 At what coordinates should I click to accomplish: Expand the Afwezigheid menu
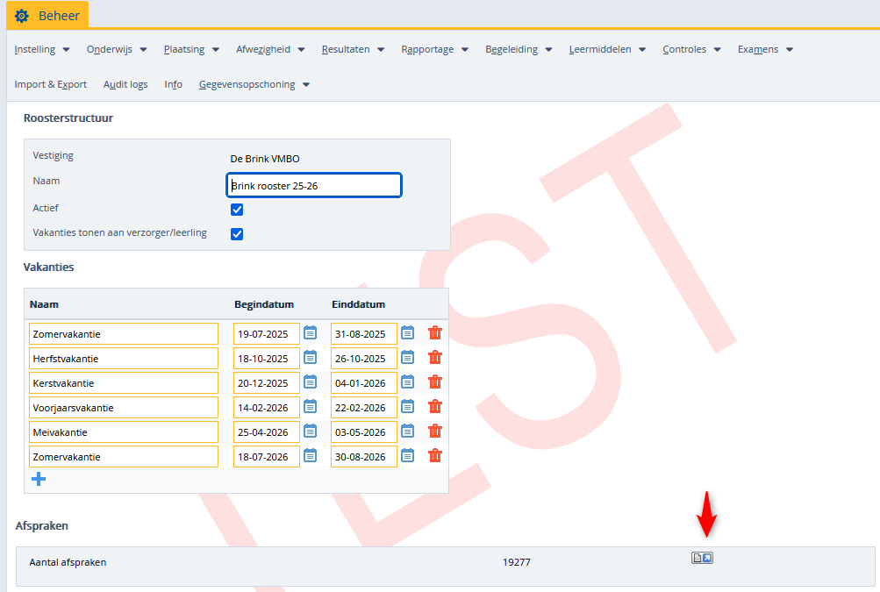270,49
